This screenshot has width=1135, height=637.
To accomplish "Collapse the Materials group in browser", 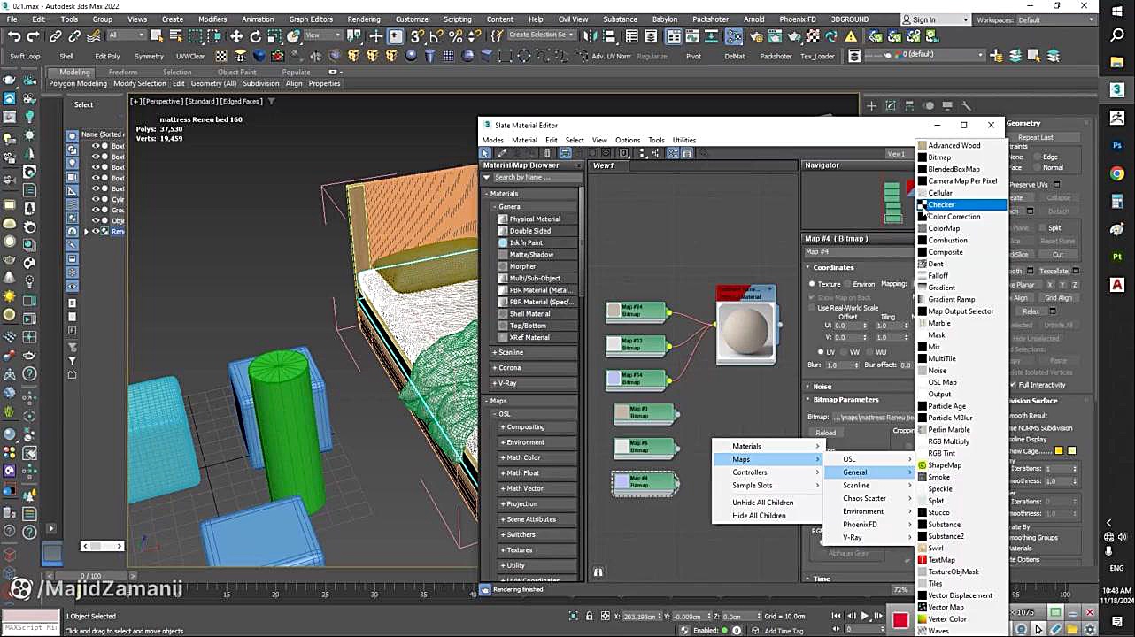I will (486, 194).
